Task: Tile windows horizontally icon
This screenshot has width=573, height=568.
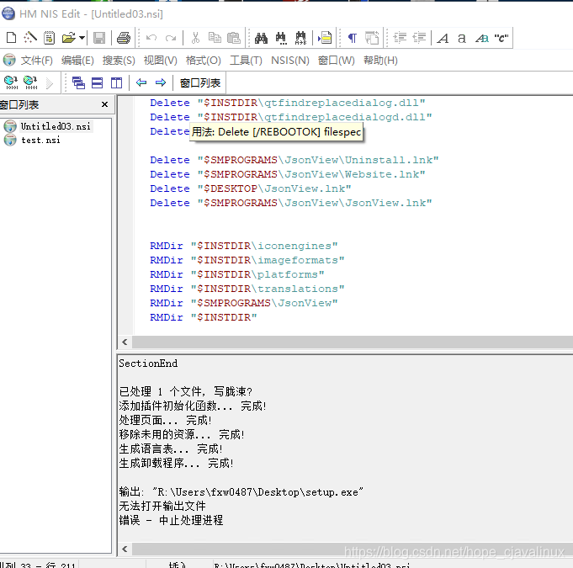Action: 97,83
